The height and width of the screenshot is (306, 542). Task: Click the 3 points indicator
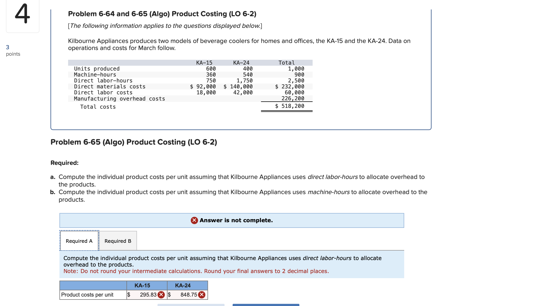pos(13,50)
